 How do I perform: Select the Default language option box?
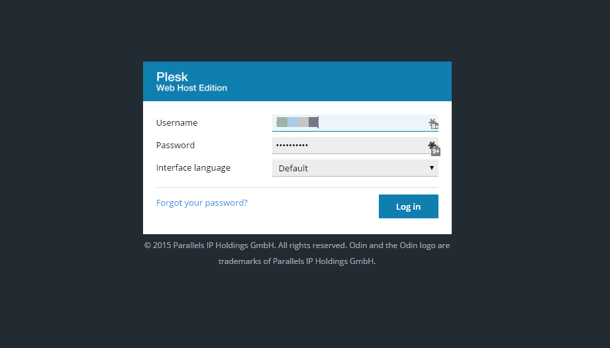click(x=355, y=168)
